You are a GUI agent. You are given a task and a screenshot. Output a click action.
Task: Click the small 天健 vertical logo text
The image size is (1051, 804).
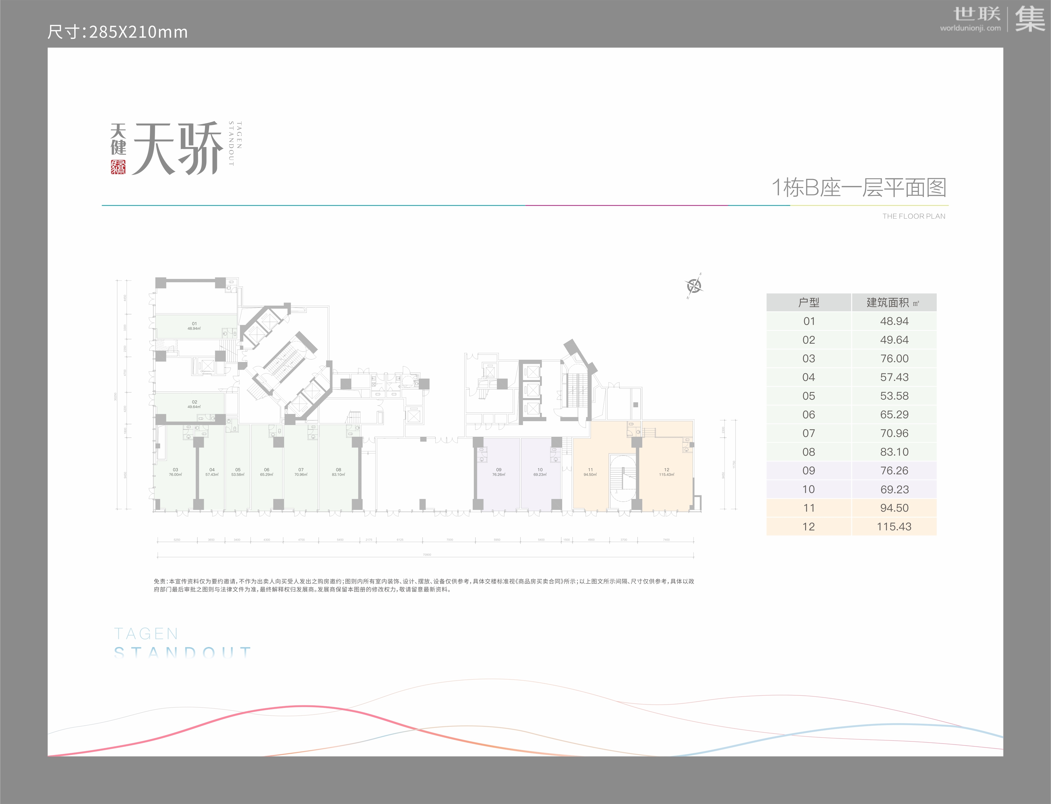coord(118,139)
